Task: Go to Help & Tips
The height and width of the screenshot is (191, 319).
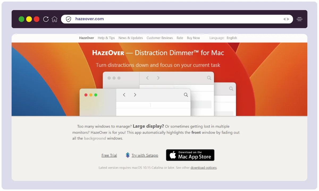Action: click(106, 38)
